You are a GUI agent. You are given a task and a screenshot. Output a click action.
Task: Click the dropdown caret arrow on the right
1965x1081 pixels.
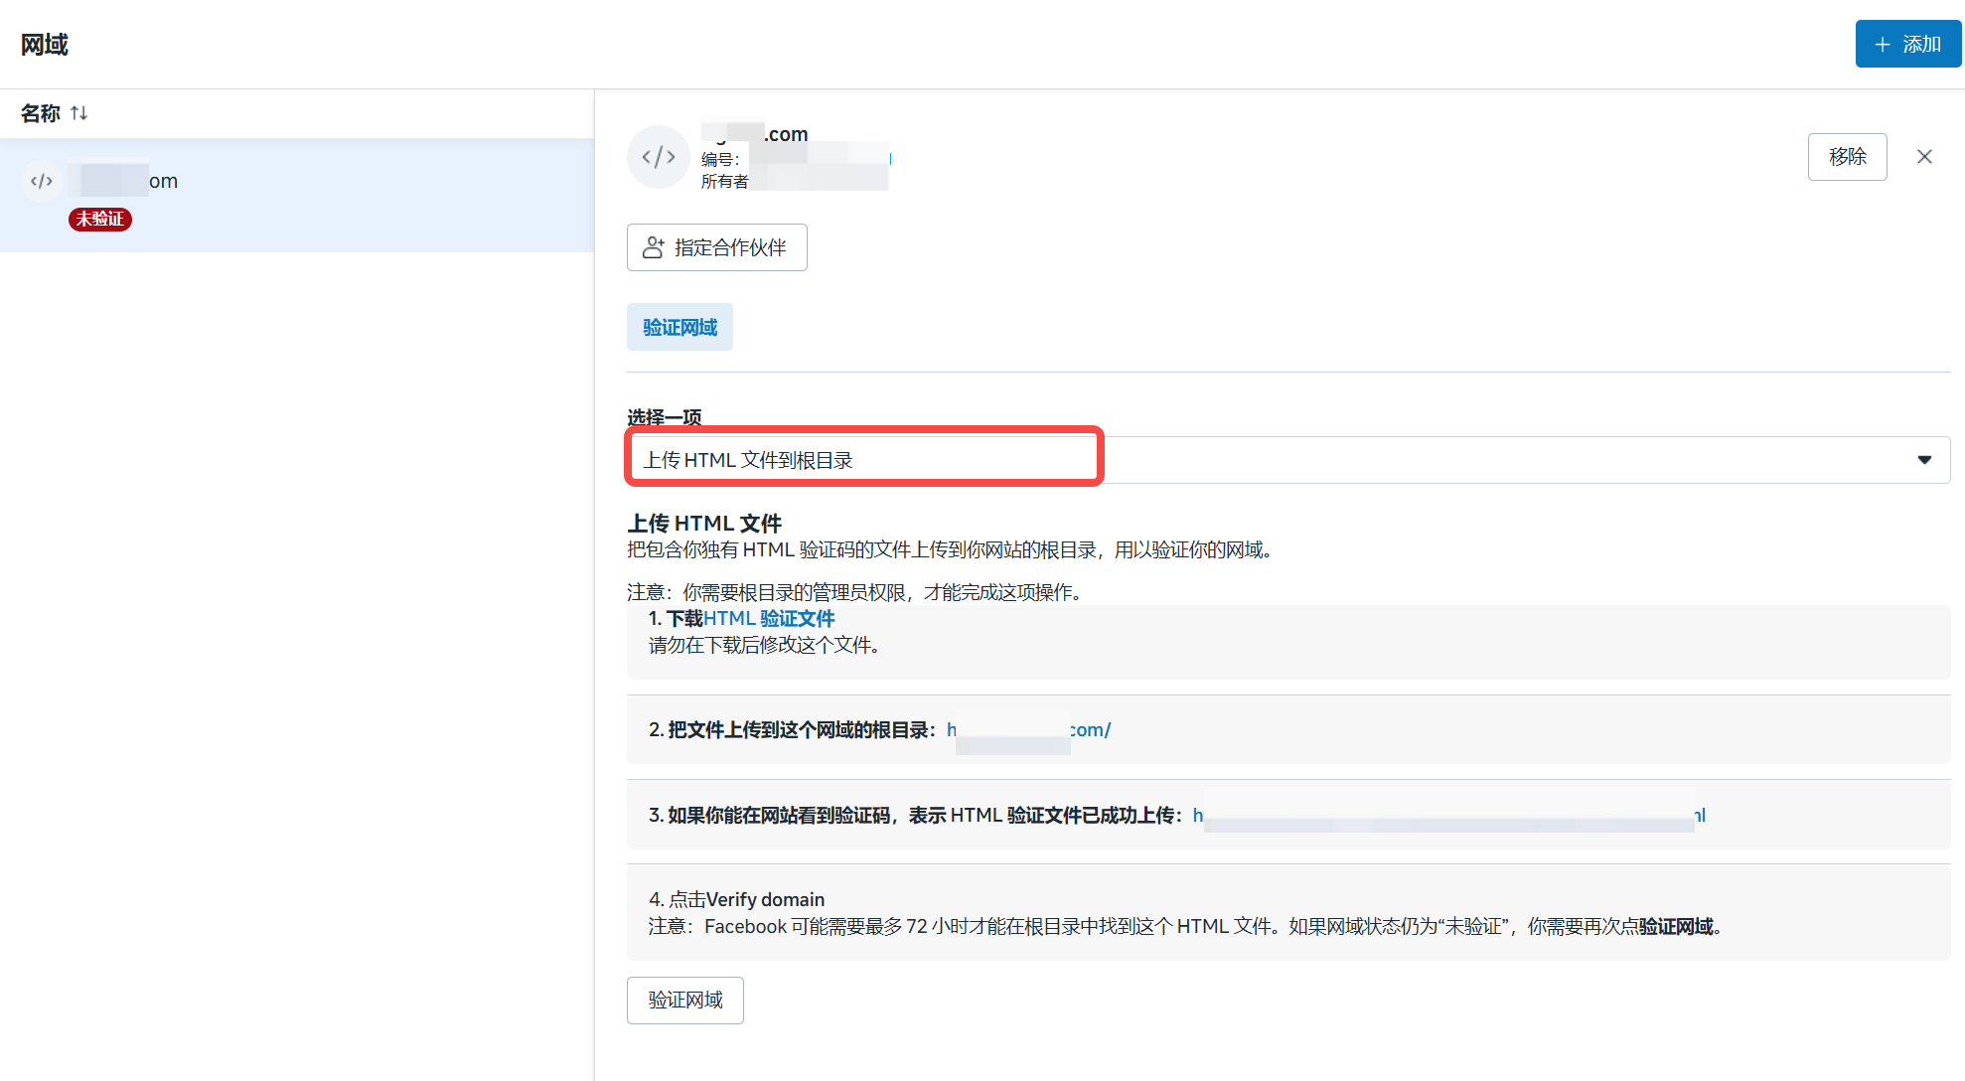(x=1924, y=459)
